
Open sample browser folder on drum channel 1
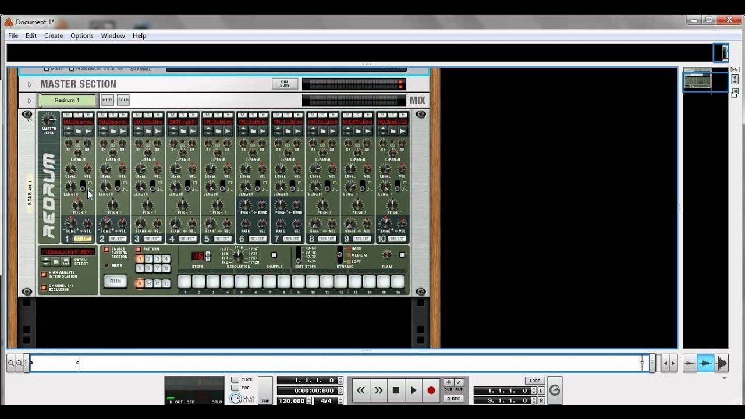pyautogui.click(x=78, y=131)
